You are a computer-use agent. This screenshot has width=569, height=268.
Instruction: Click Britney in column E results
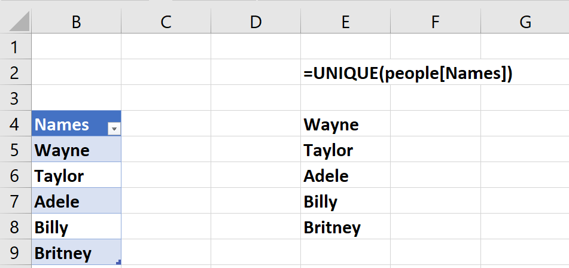[332, 227]
